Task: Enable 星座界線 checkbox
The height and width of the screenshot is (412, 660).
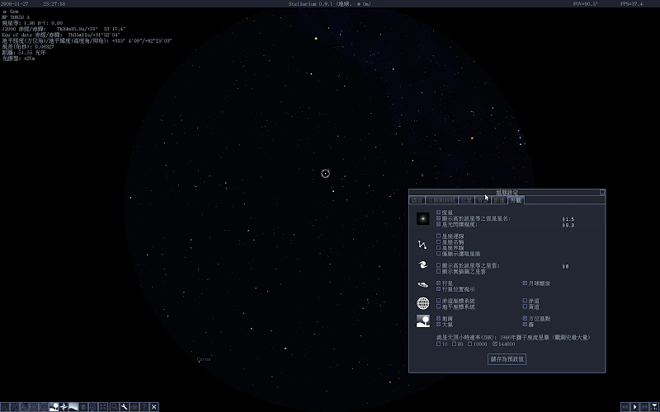Action: pyautogui.click(x=439, y=248)
